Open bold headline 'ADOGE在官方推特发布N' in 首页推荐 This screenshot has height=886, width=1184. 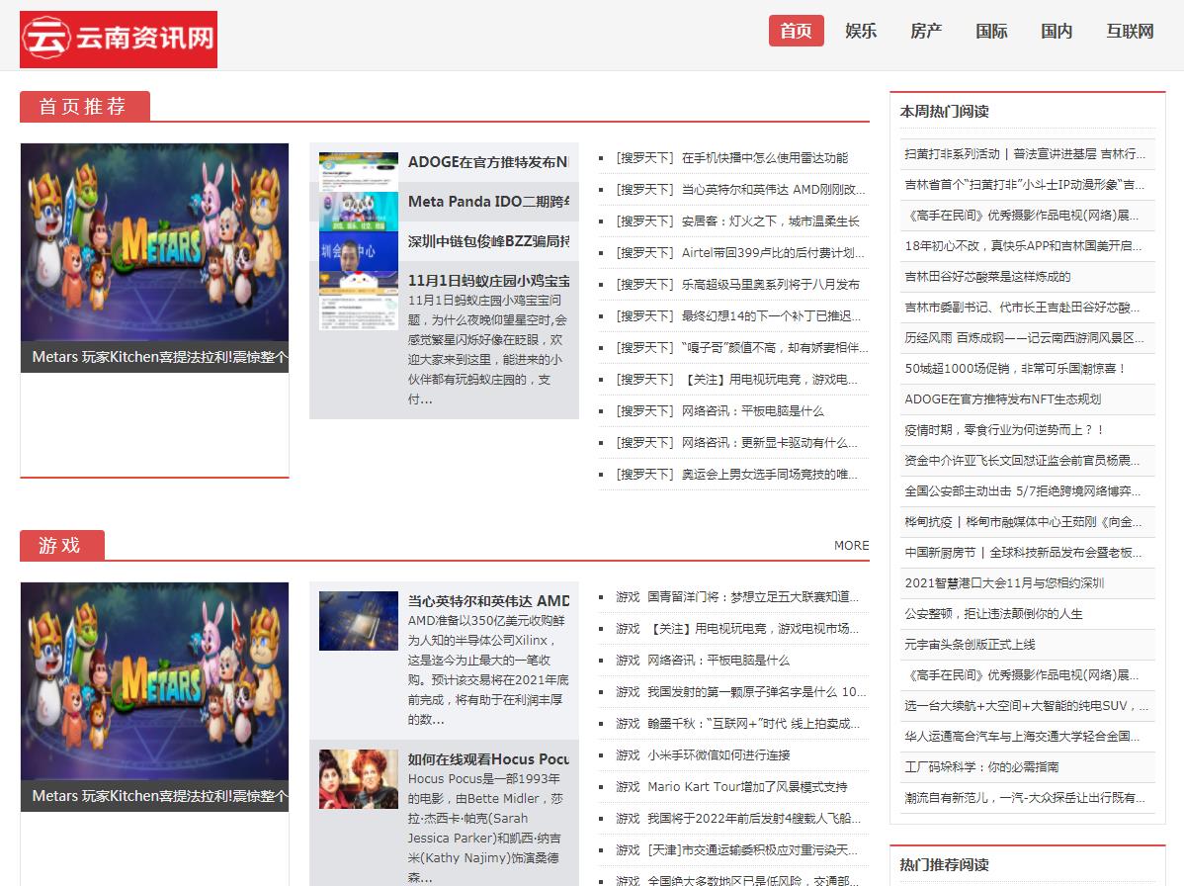pyautogui.click(x=488, y=162)
